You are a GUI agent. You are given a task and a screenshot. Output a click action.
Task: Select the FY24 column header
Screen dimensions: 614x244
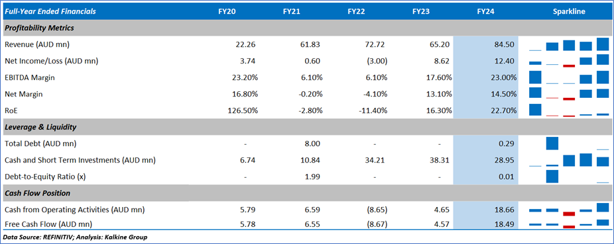[x=486, y=12]
